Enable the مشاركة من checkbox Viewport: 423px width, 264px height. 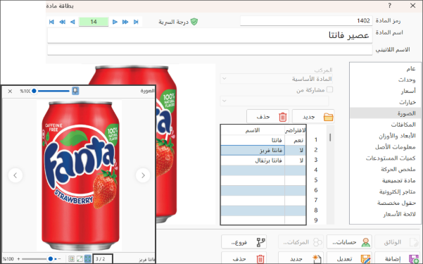coord(329,89)
